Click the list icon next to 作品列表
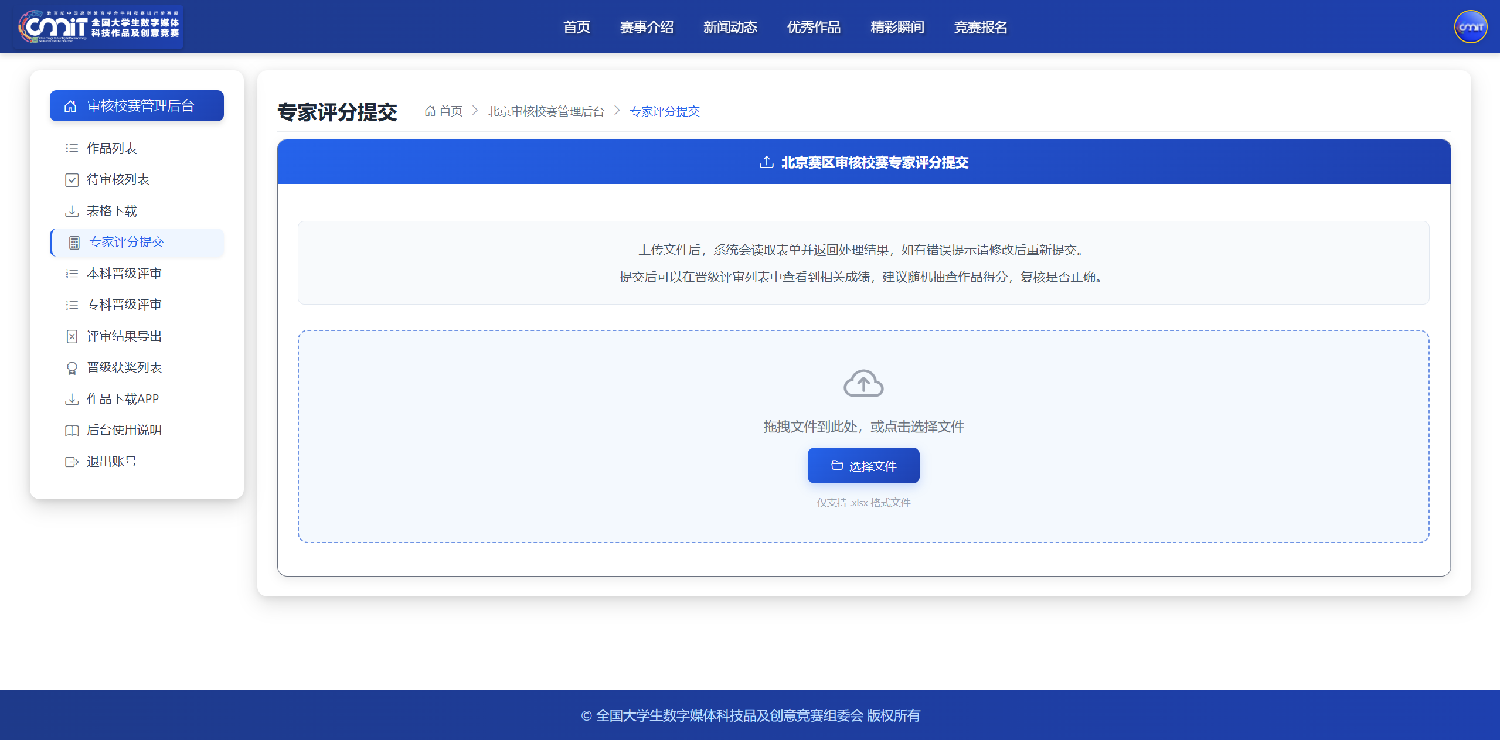 (72, 148)
